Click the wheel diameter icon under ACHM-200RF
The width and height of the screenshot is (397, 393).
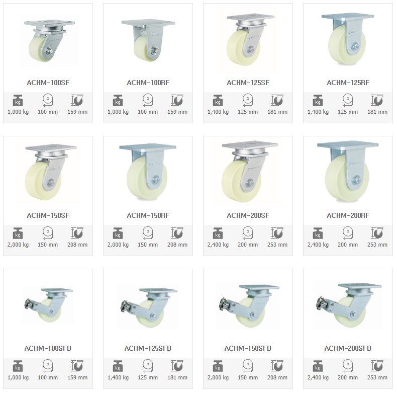pyautogui.click(x=348, y=233)
